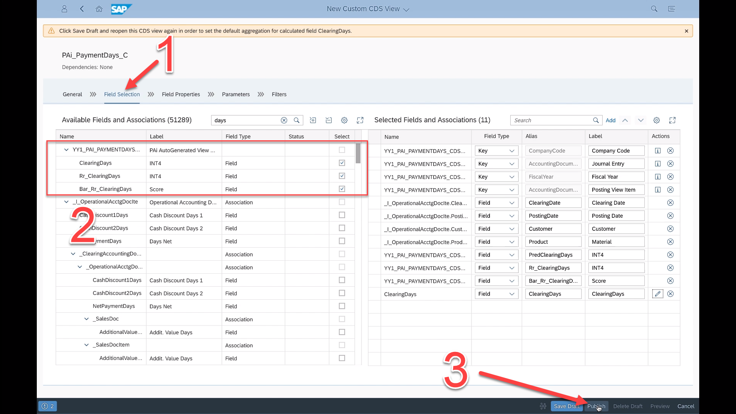
Task: Remove the Customer selected field
Action: coord(670,229)
